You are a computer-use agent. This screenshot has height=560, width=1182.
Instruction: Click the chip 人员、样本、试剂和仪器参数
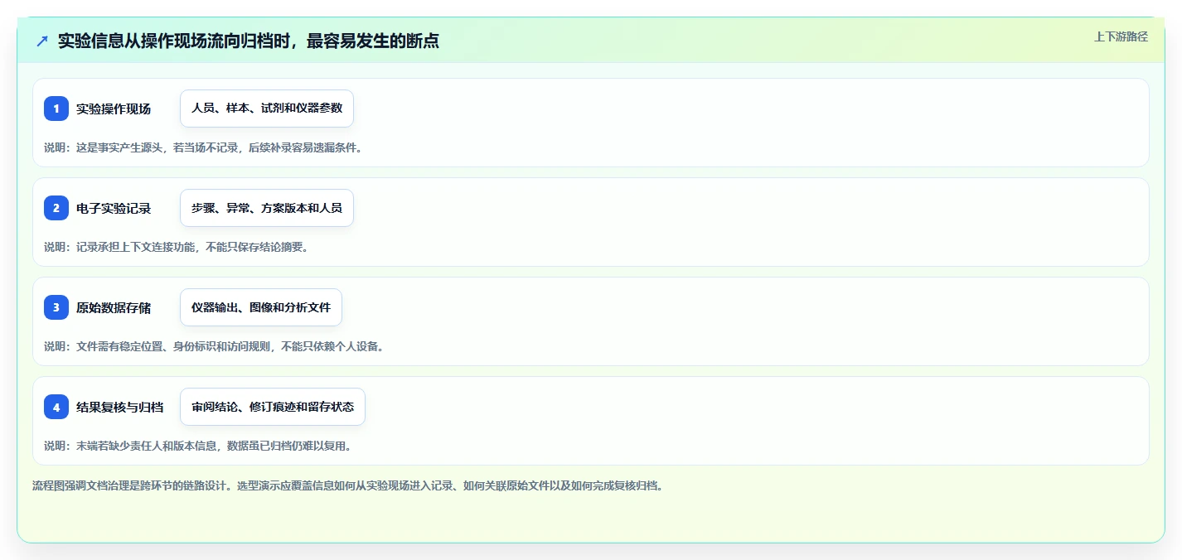[x=267, y=109]
